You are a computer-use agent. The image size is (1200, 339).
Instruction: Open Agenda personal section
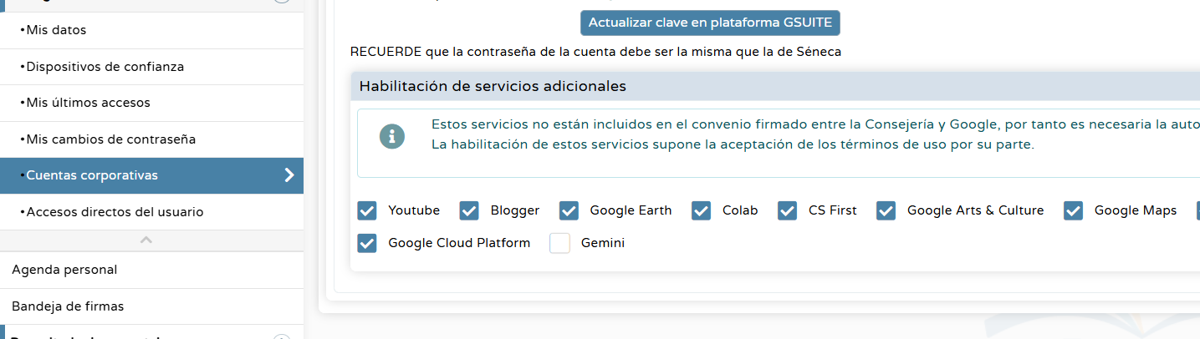pyautogui.click(x=64, y=270)
